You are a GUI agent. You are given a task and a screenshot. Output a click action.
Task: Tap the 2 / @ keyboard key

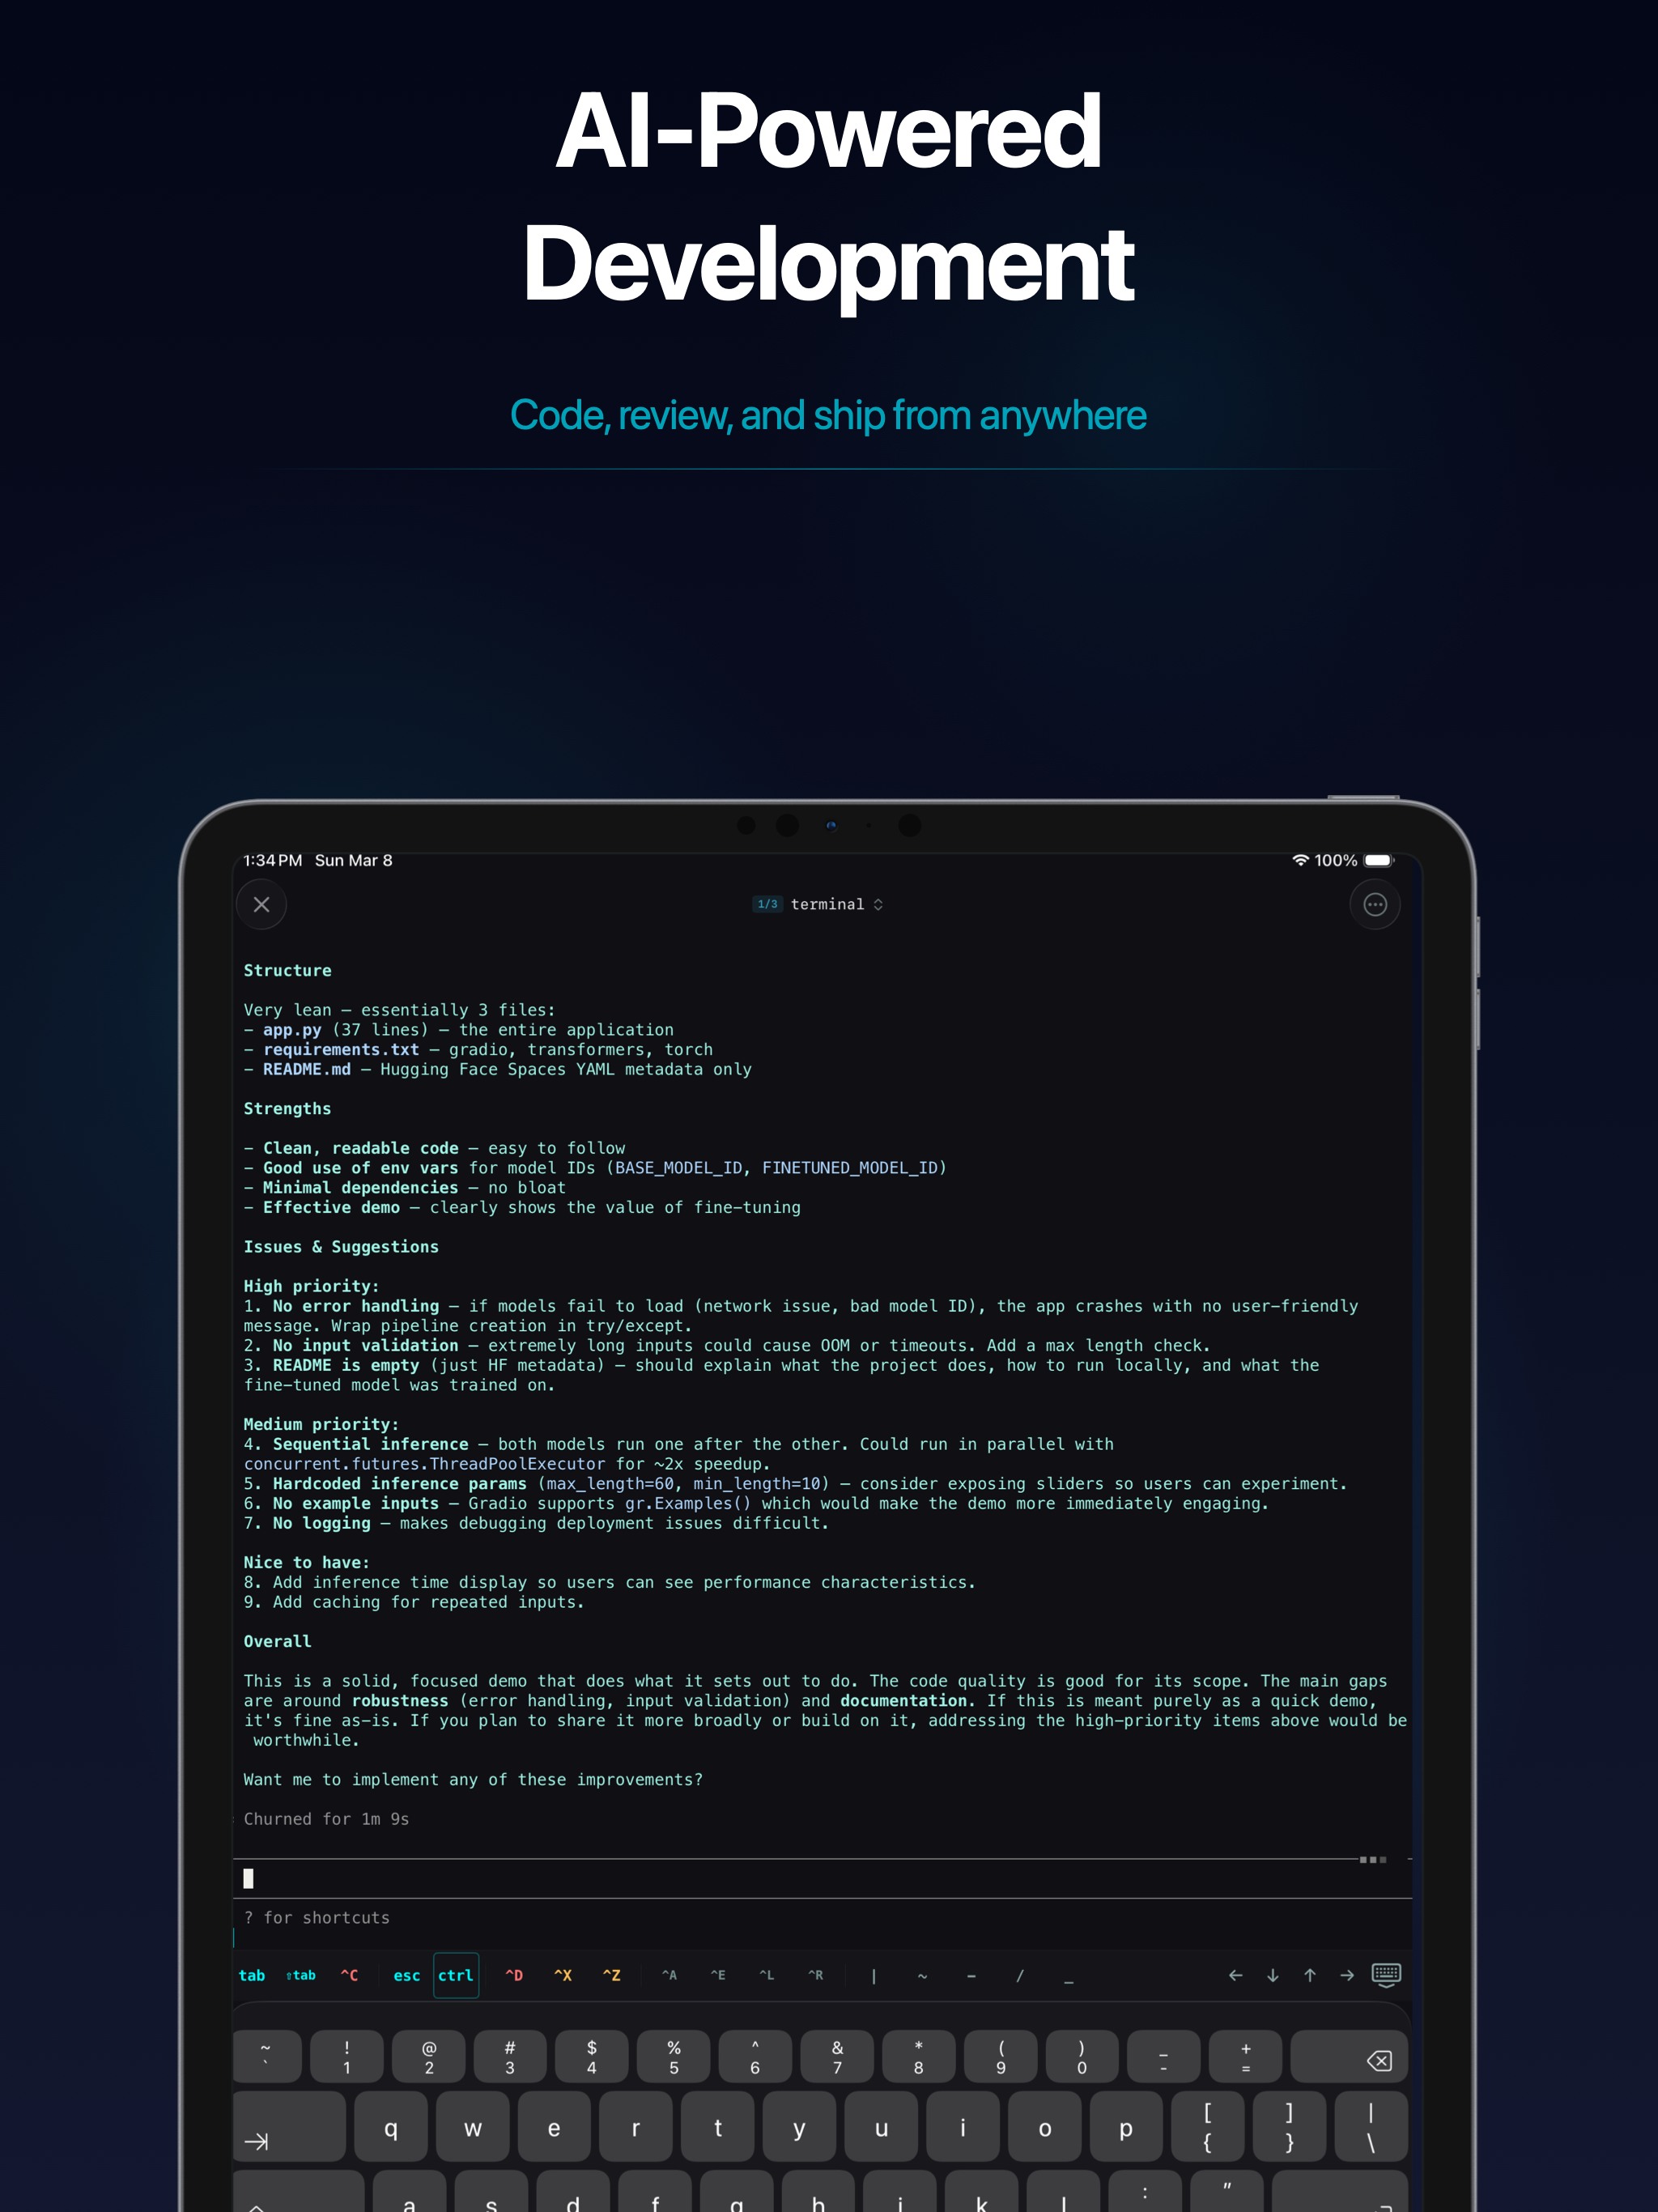pos(429,2056)
